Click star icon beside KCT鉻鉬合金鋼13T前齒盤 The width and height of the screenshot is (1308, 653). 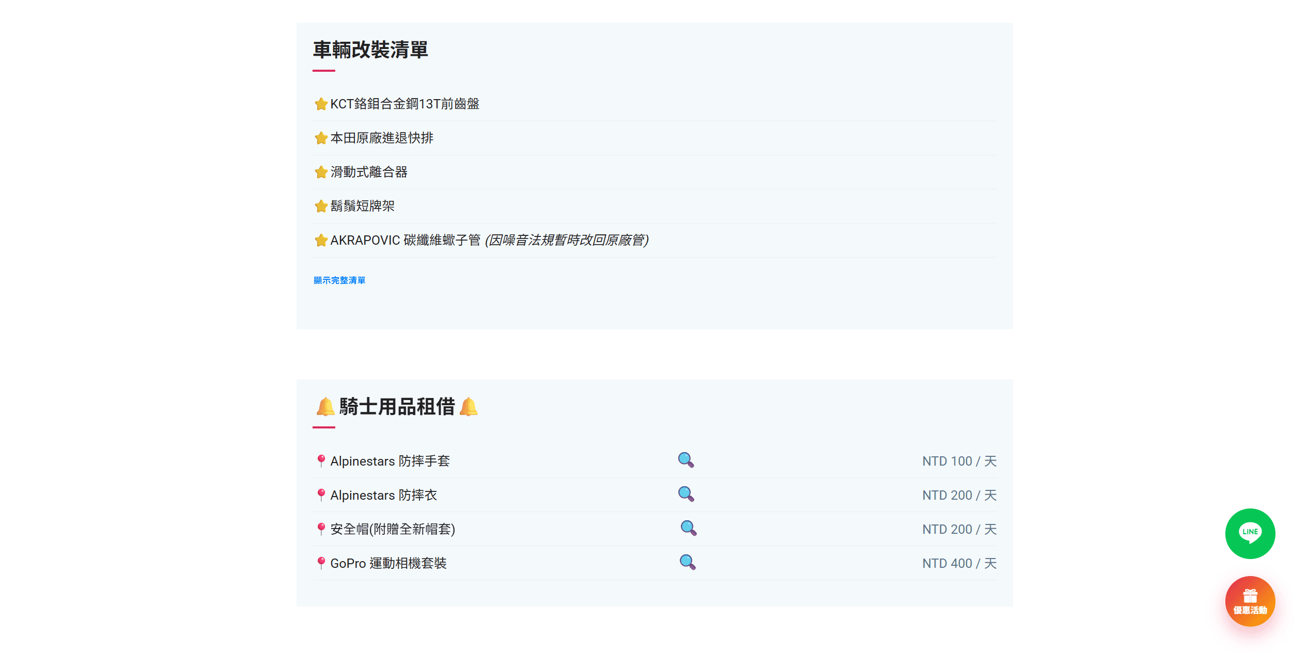click(x=321, y=104)
